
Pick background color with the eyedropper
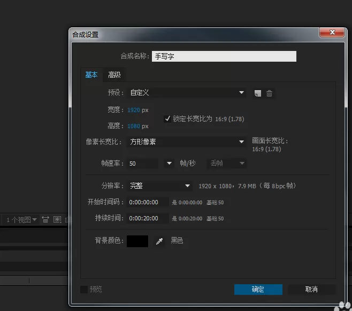point(159,241)
